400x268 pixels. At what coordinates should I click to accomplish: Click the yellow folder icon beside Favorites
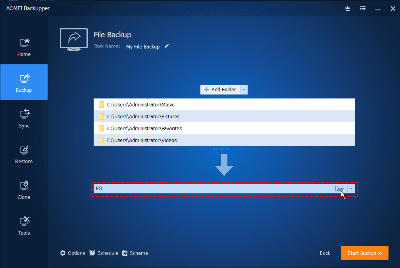click(101, 128)
